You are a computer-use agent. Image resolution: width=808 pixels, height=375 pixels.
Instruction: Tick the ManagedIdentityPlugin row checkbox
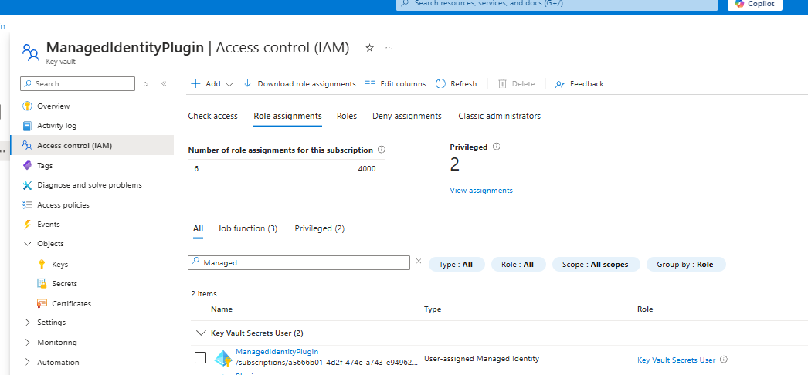point(200,357)
